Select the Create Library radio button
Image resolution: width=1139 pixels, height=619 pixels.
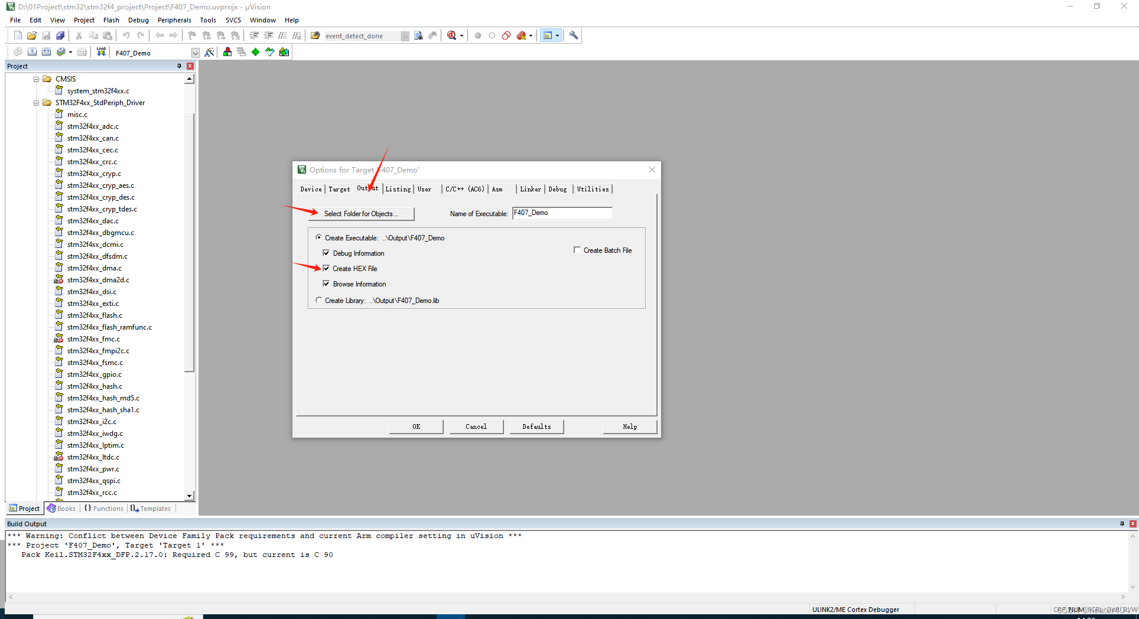(x=319, y=300)
